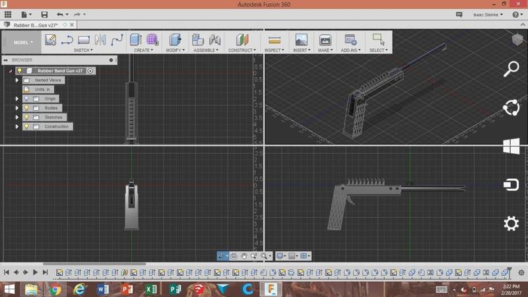Open the CONSTRUCT menu
The image size is (528, 297).
(242, 50)
